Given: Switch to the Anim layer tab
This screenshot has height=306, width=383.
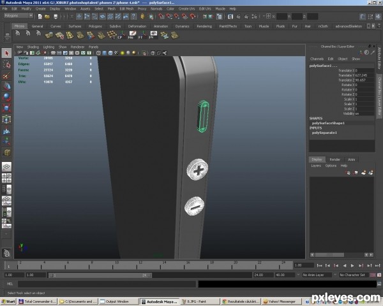Looking at the screenshot, I should coord(351,159).
